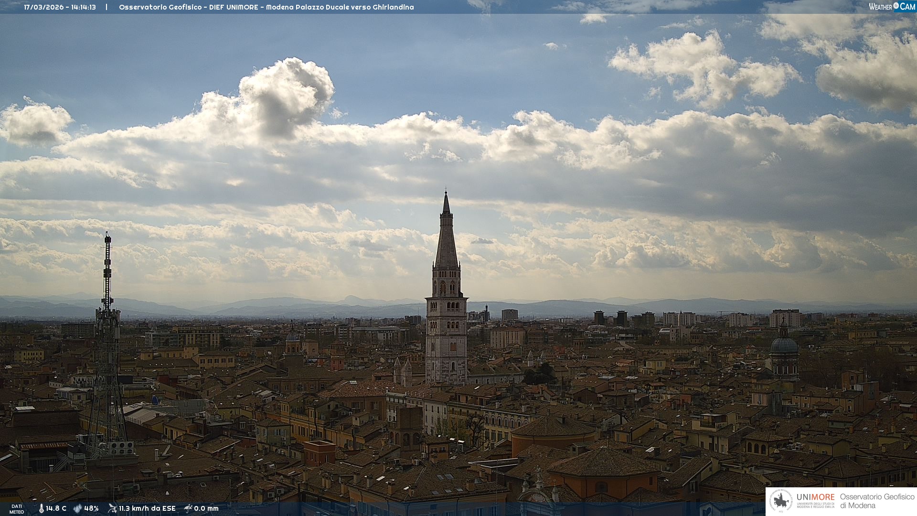The height and width of the screenshot is (516, 917).
Task: Click the WeatherCam camera lens icon
Action: 896,6
